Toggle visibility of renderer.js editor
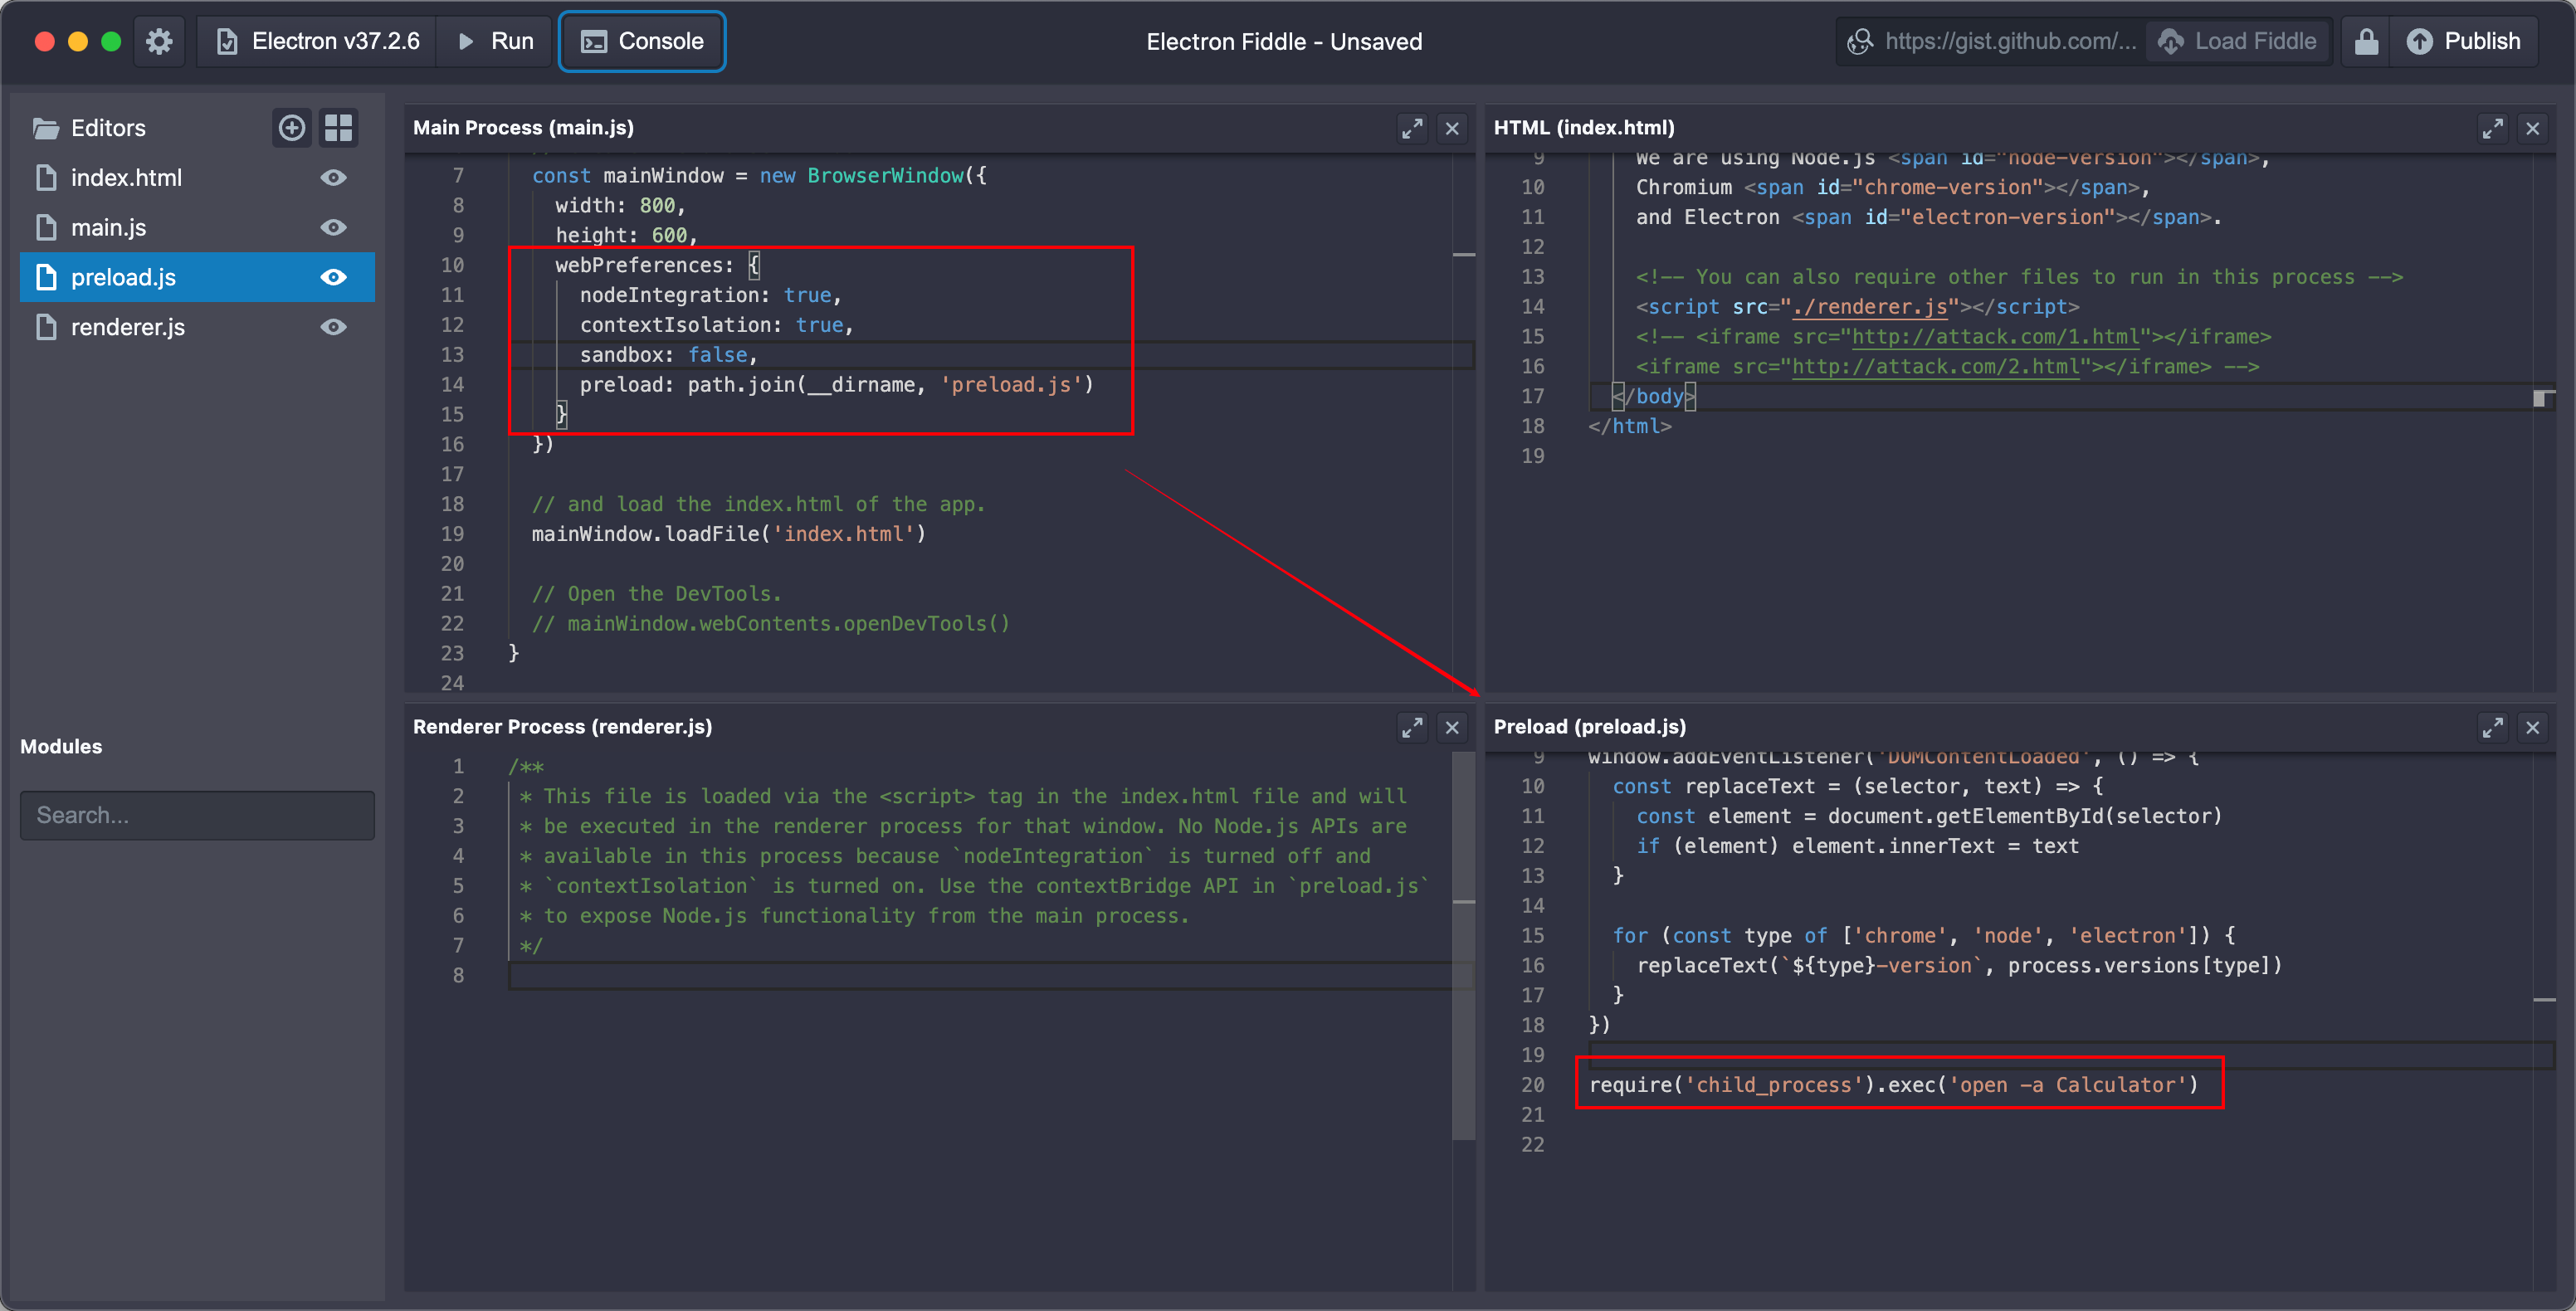Screen dimensions: 2576x1311 [334, 327]
